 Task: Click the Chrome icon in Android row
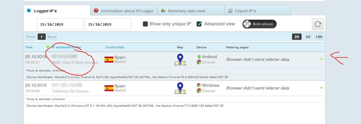pyautogui.click(x=199, y=62)
